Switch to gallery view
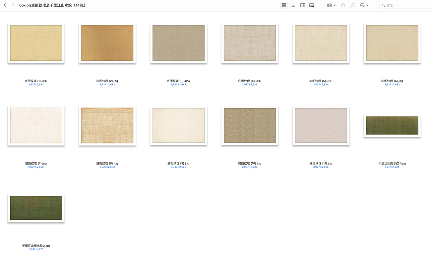This screenshot has height=254, width=431. pyautogui.click(x=312, y=5)
